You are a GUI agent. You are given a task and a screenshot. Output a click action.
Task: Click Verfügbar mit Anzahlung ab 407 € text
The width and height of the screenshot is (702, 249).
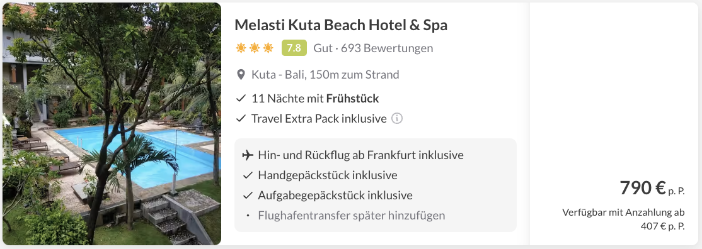(x=624, y=219)
